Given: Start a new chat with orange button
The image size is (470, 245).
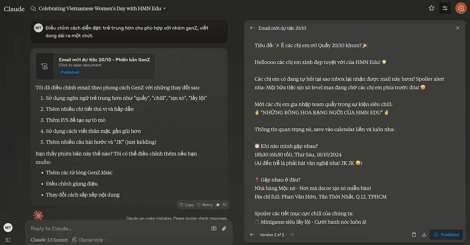Looking at the screenshot, I should (461, 8).
